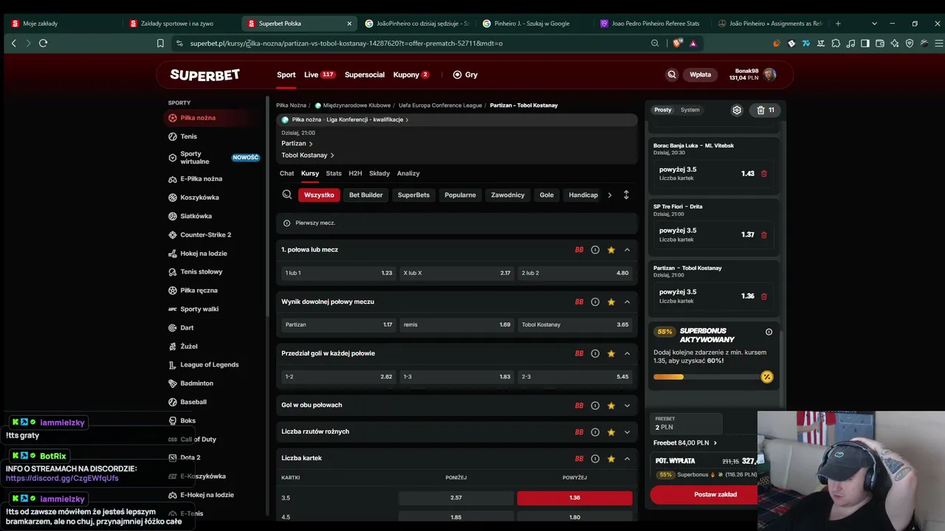Show info for Gol w obu połowach
The image size is (945, 531).
tap(595, 406)
